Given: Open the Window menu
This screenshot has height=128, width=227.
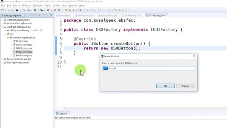Looking at the screenshot, I should [x=73, y=6].
